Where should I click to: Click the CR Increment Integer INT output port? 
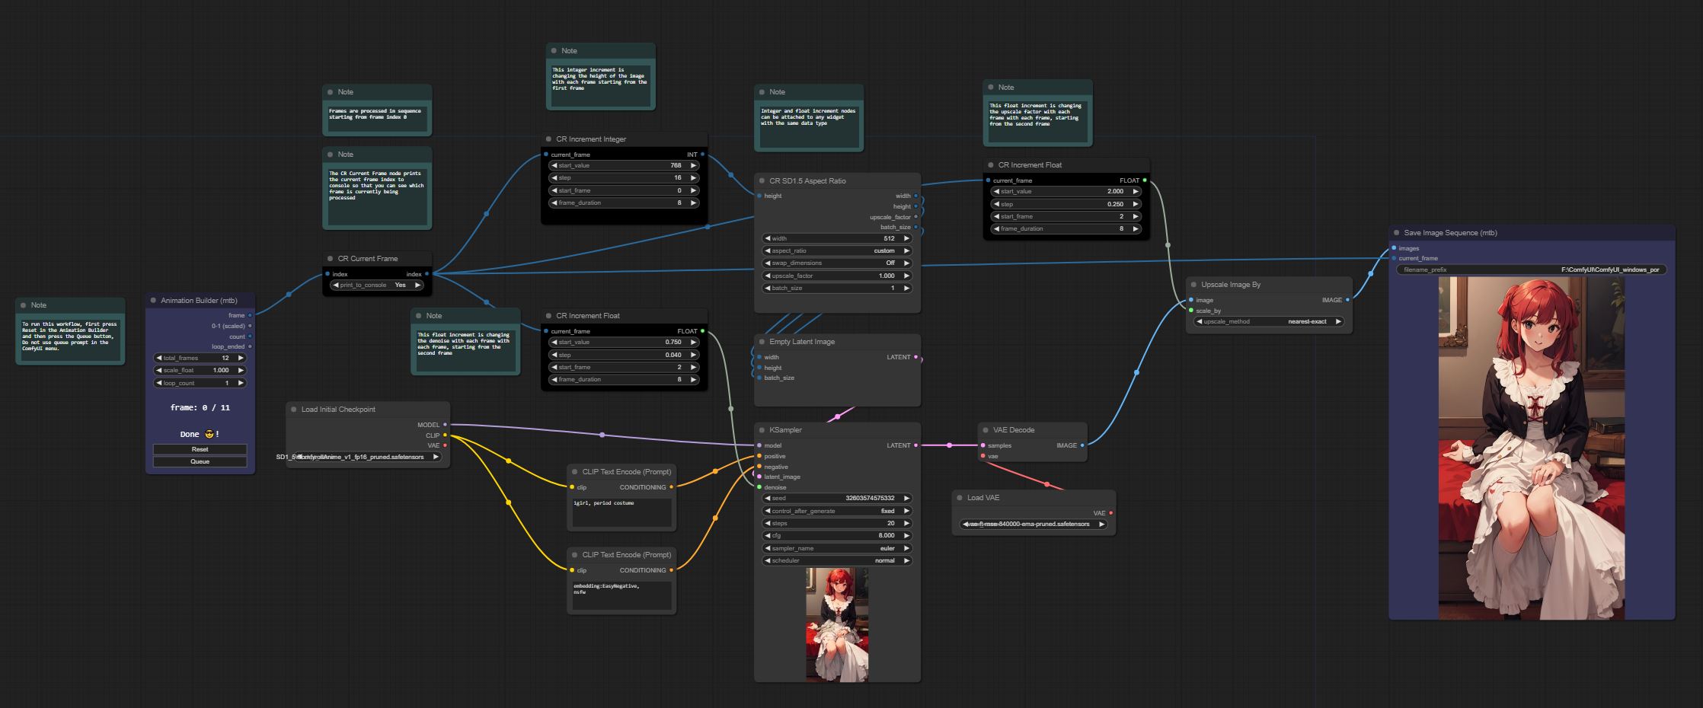click(702, 155)
